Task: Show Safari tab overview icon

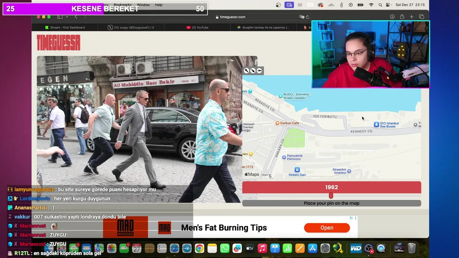Action: tap(422, 17)
